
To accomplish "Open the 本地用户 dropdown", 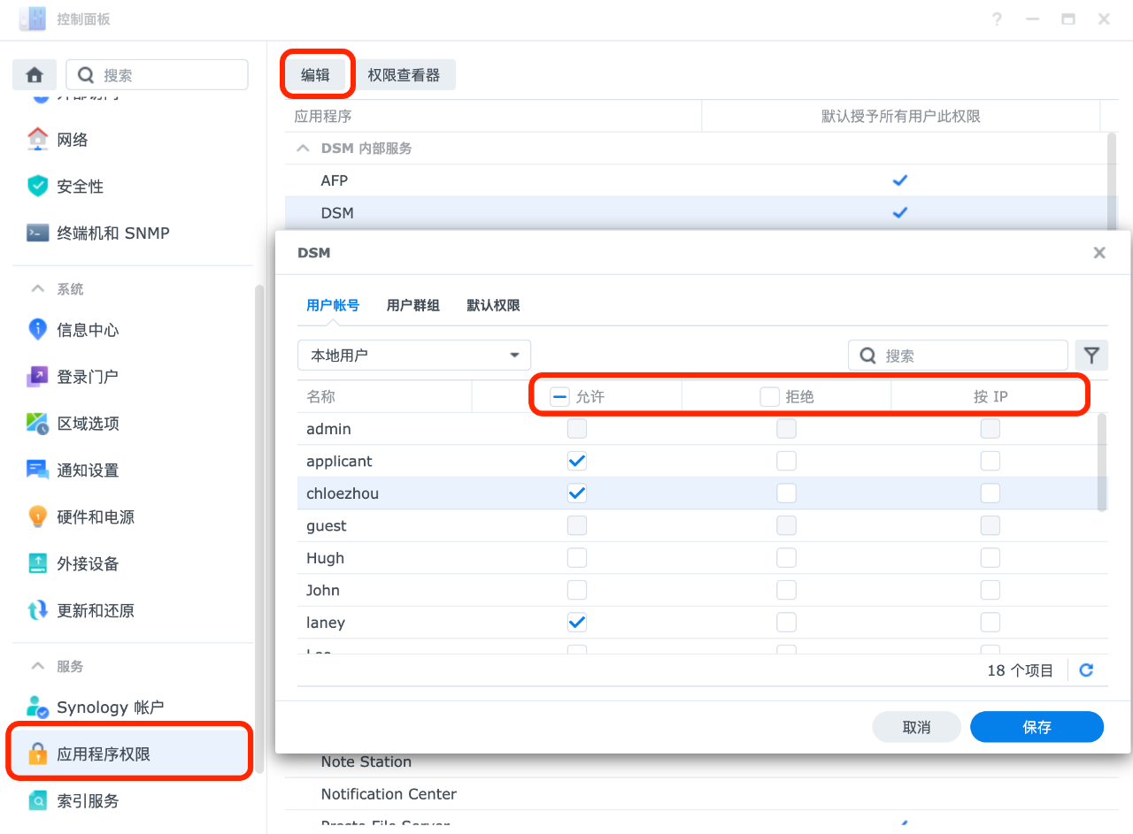I will (x=414, y=355).
